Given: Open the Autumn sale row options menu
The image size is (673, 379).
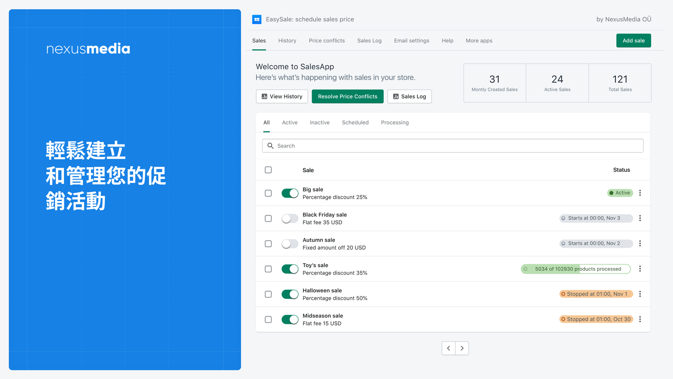Looking at the screenshot, I should (x=640, y=243).
